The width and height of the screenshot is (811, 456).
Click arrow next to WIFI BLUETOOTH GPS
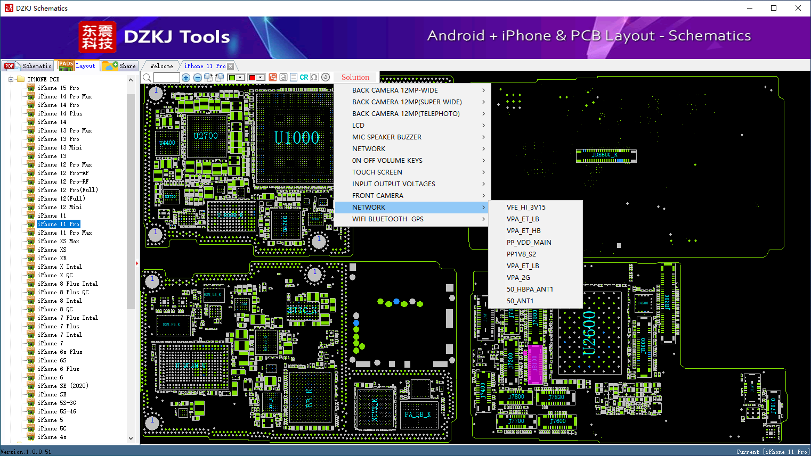[484, 219]
